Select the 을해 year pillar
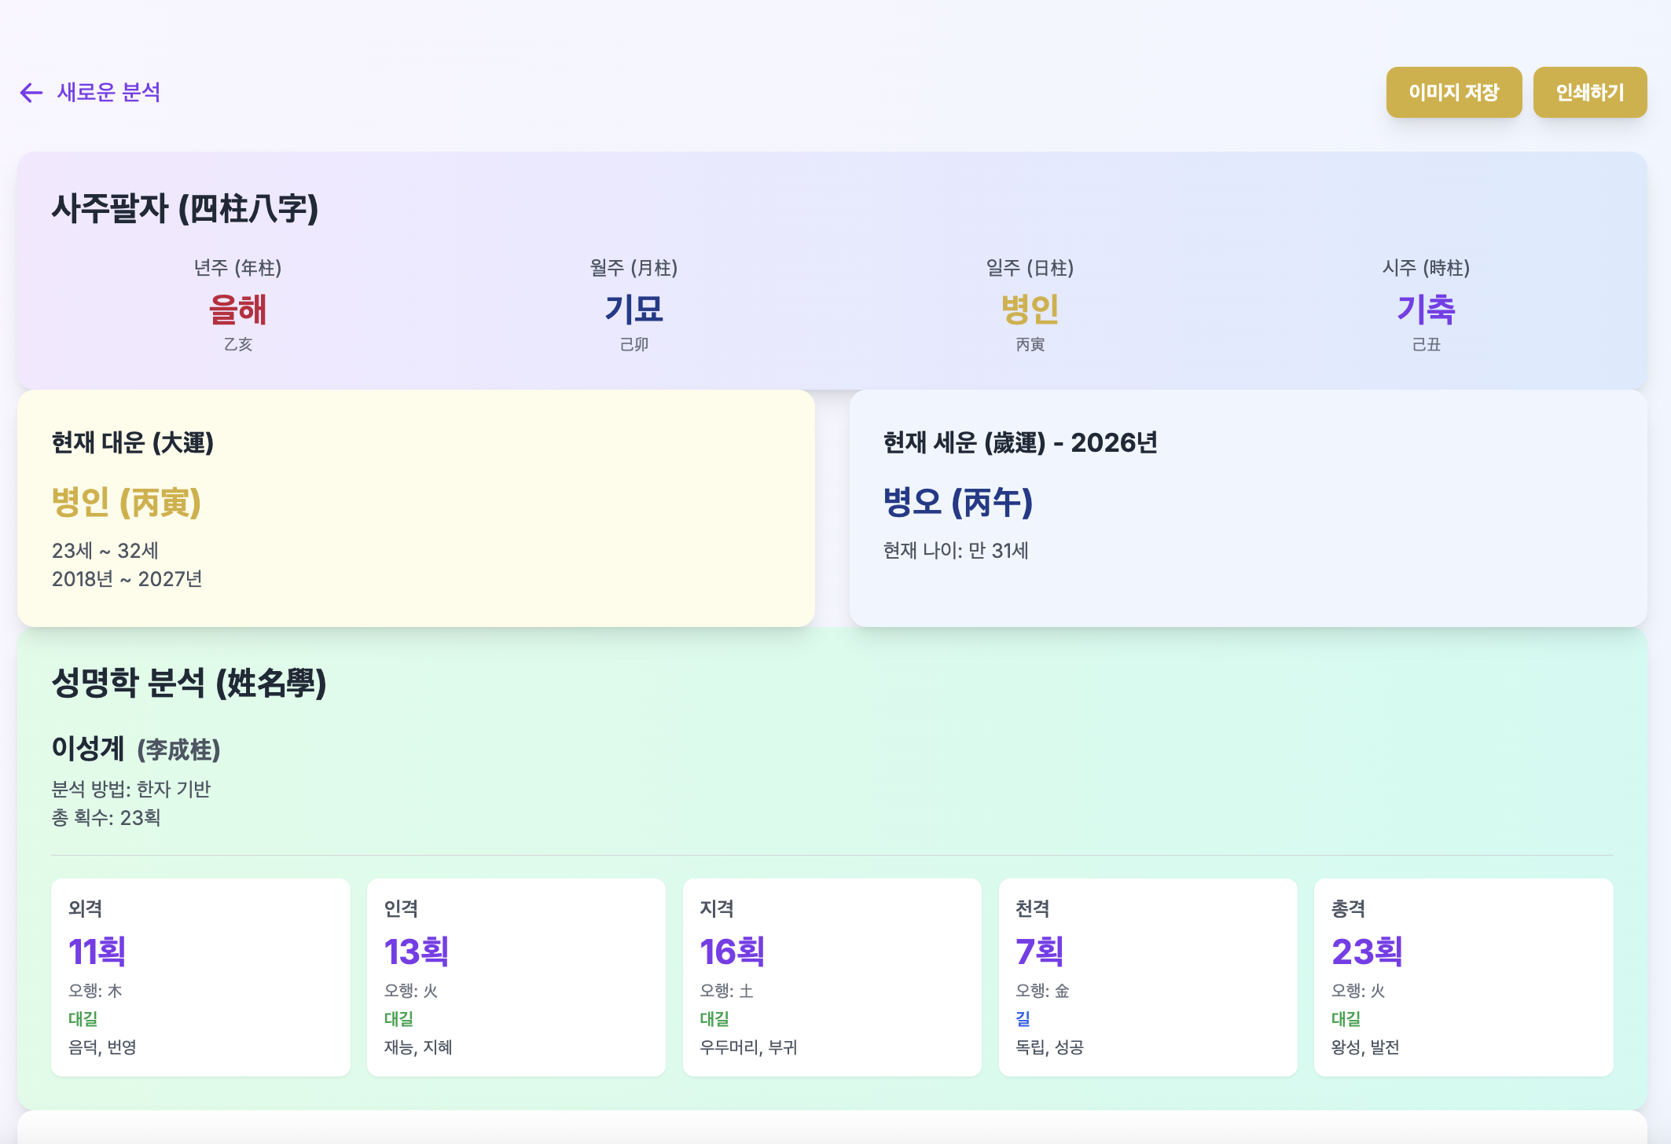 238,310
